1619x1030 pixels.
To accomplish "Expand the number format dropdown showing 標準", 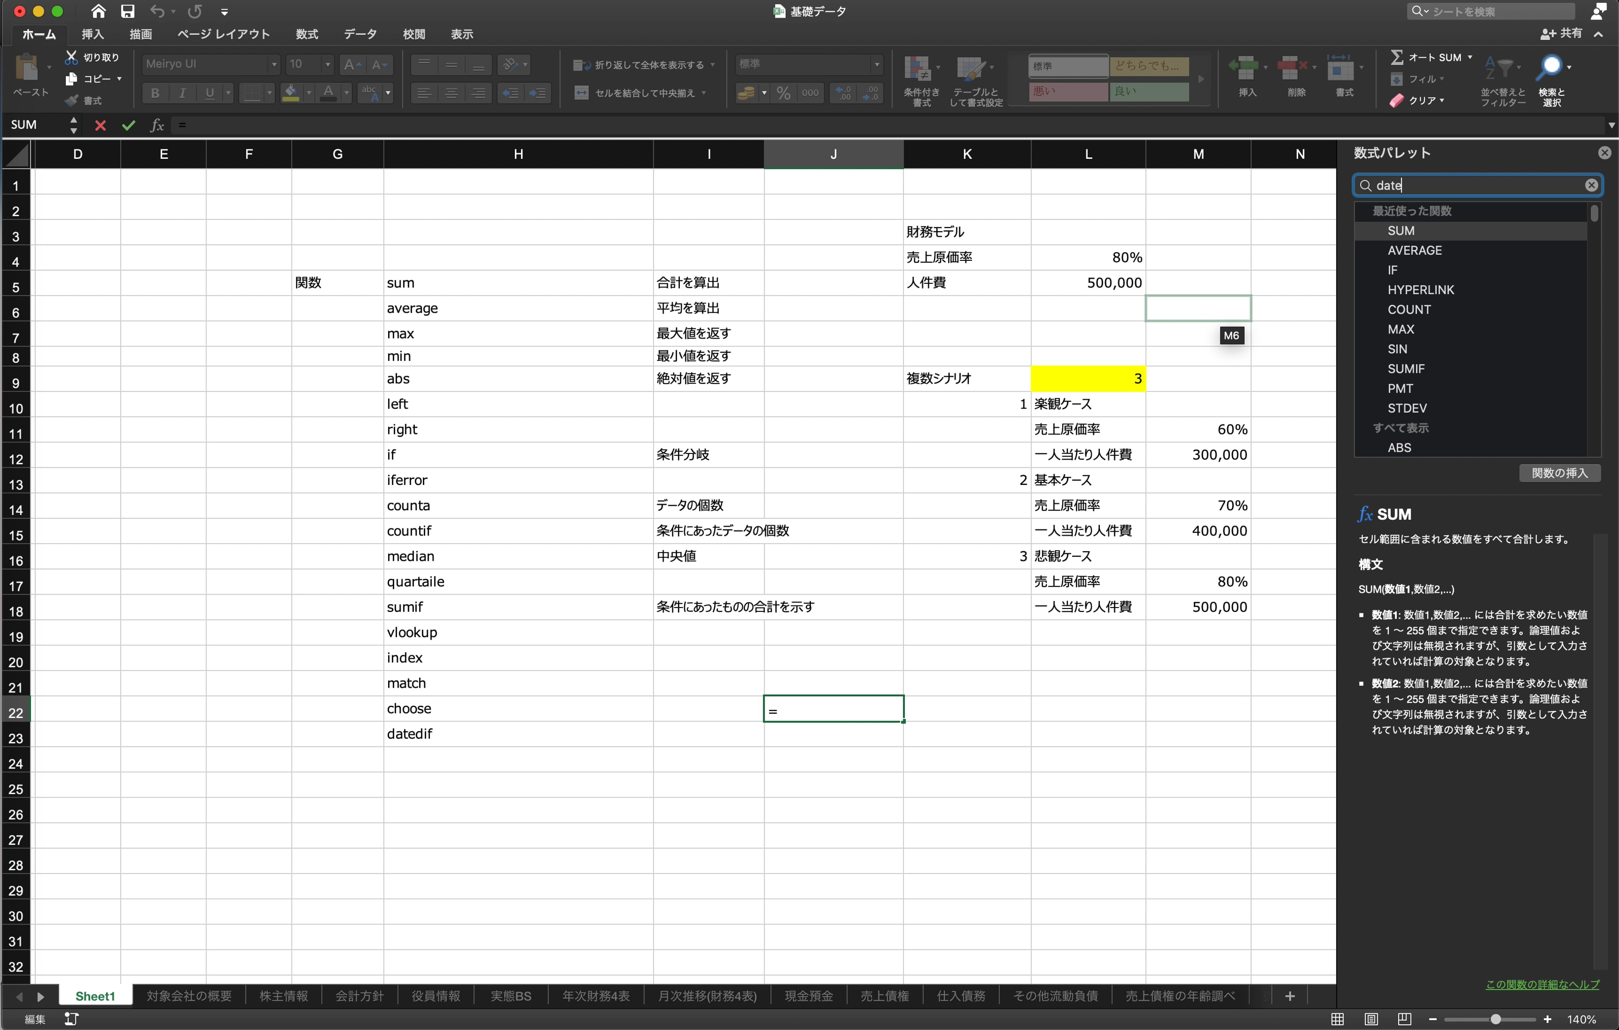I will (876, 64).
